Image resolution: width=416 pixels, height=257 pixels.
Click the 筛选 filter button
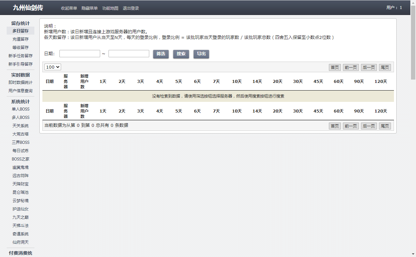point(161,54)
